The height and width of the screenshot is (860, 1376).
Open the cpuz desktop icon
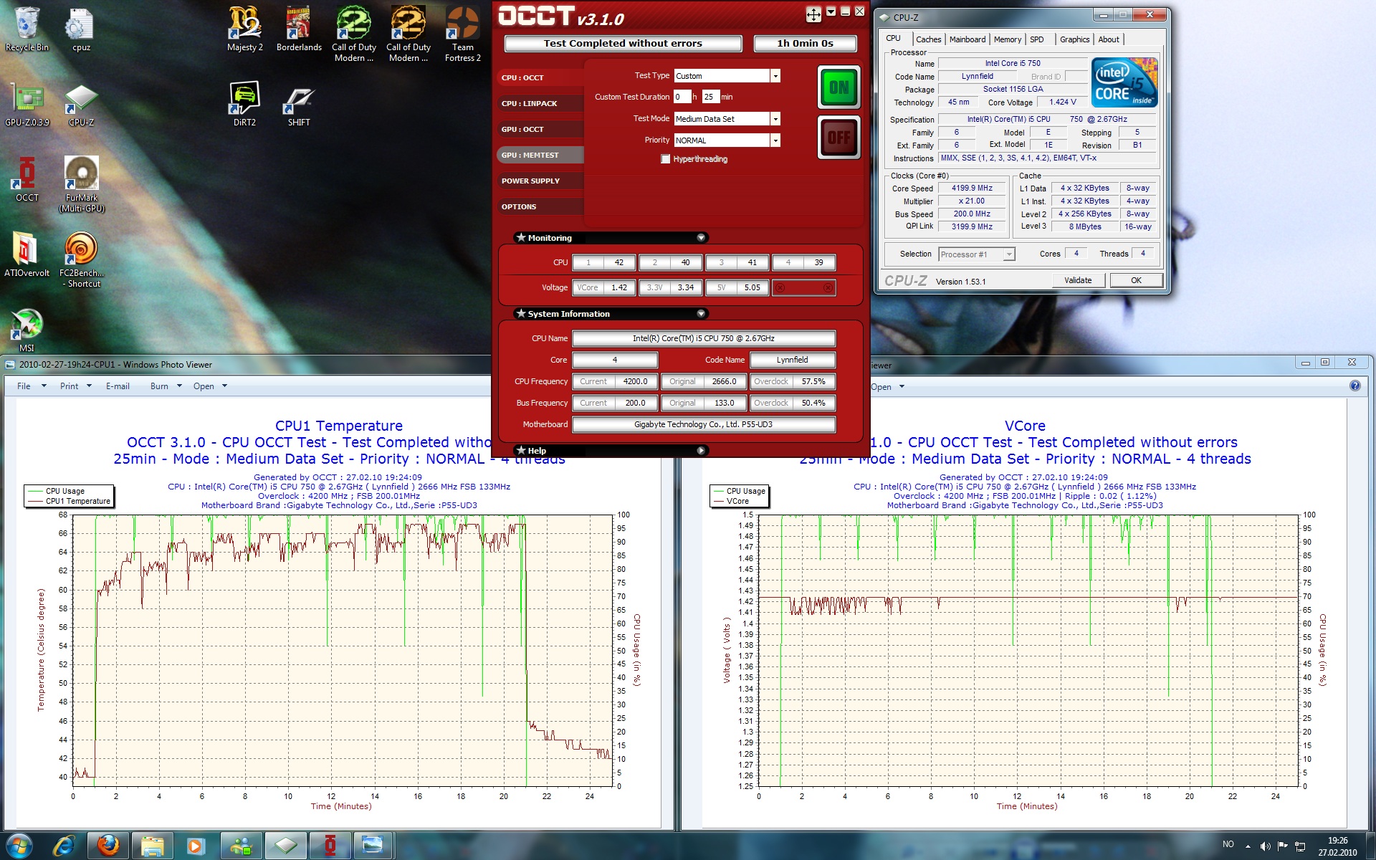coord(81,30)
